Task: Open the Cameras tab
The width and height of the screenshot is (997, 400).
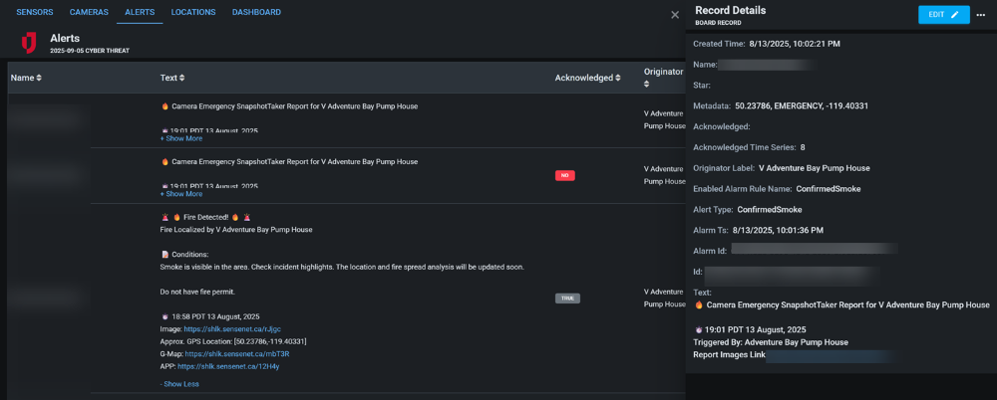Action: pos(89,12)
